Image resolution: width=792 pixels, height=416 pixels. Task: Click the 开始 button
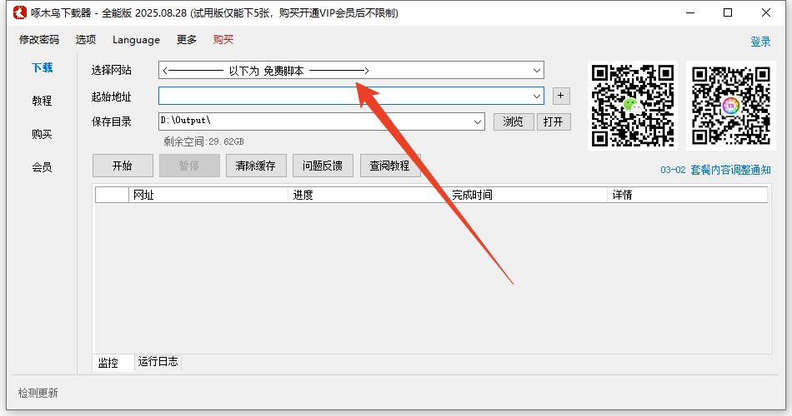123,166
